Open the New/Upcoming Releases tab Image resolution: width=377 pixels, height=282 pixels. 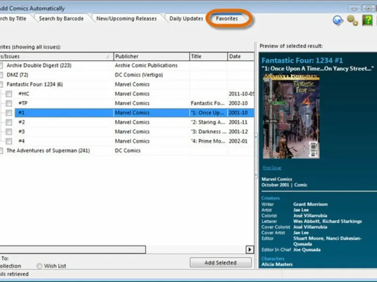coord(126,18)
